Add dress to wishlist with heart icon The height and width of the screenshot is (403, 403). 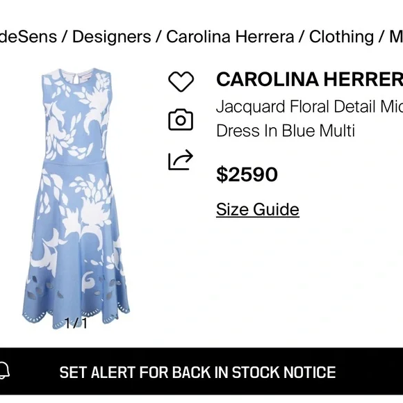pyautogui.click(x=181, y=81)
